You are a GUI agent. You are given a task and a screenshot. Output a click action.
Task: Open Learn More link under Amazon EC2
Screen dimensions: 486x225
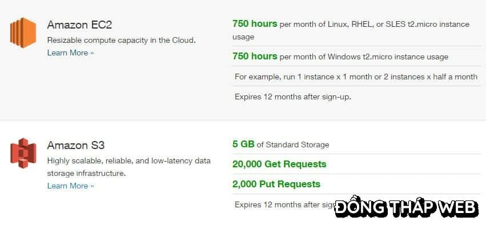point(70,53)
